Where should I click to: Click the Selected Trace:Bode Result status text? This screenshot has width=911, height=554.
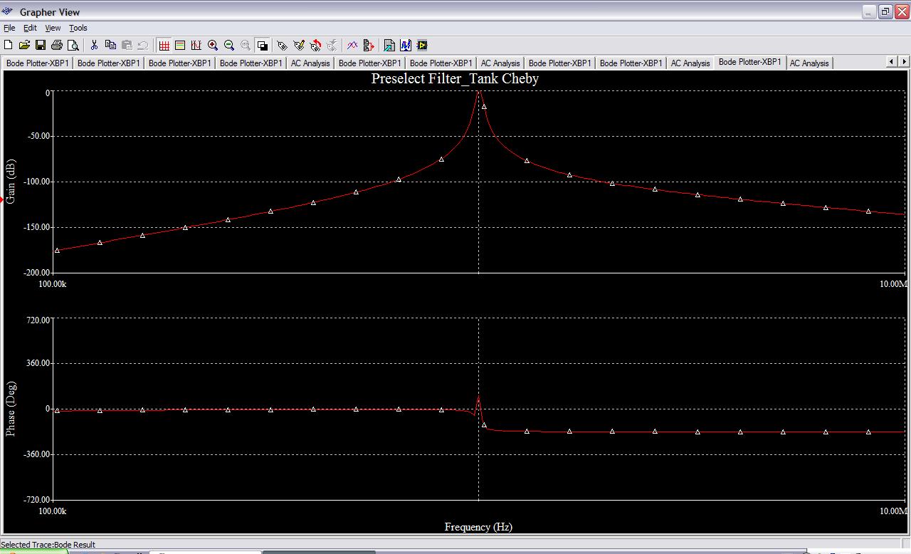[48, 545]
